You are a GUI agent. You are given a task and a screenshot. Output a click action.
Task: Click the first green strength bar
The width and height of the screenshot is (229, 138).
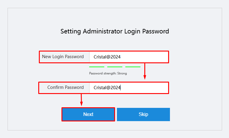click(x=97, y=67)
